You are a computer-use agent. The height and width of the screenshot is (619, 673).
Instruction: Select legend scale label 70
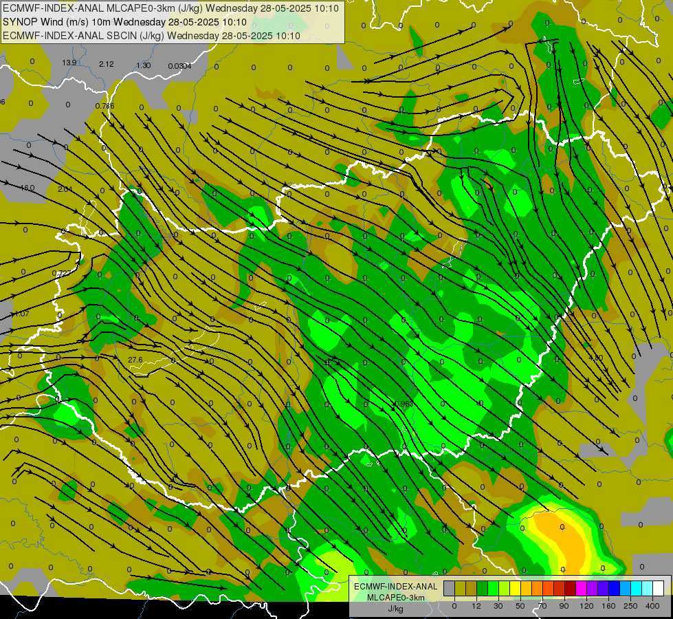coord(542,606)
